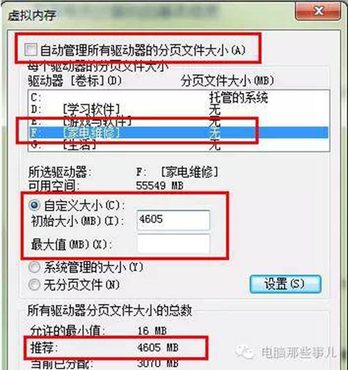Click the WeChat watermark logo icon
Viewport: 348px width, 370px height.
tap(245, 353)
